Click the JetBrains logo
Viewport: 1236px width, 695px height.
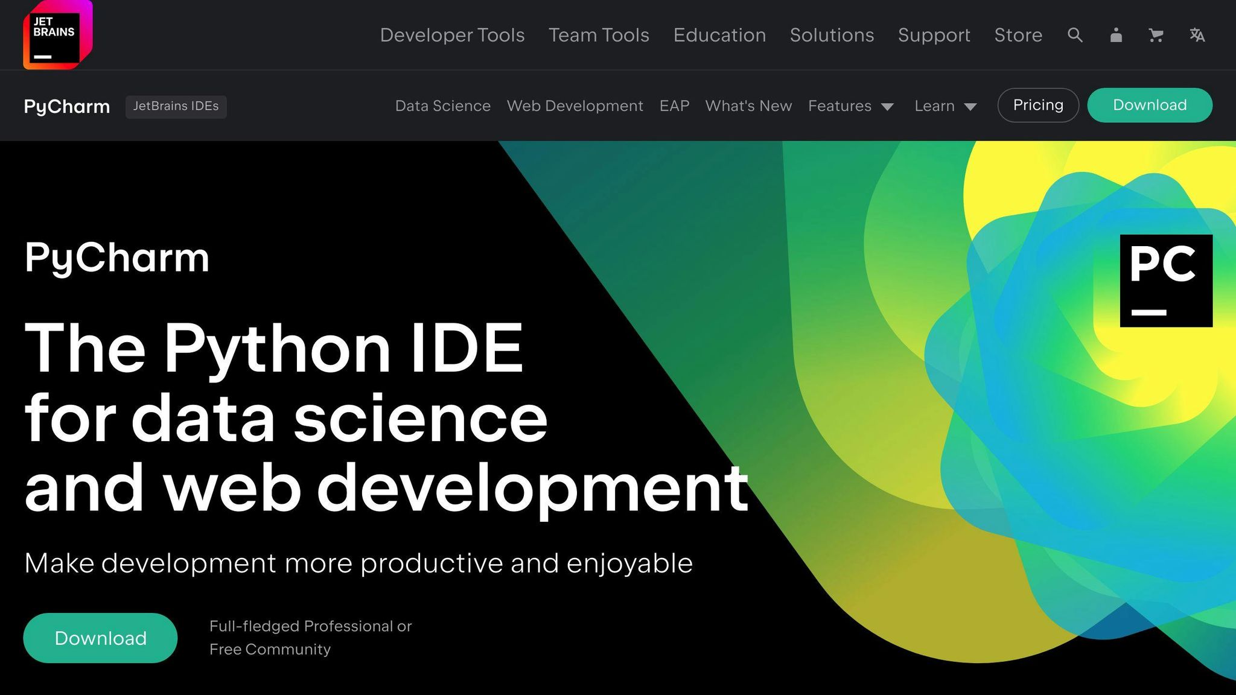click(58, 34)
